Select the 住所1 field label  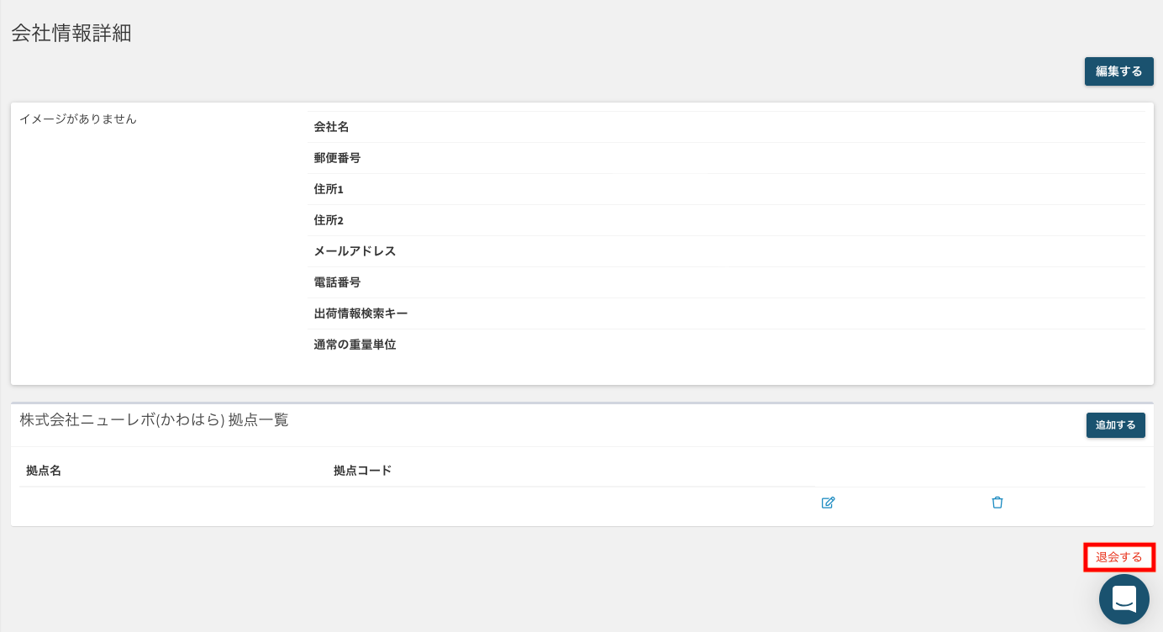click(329, 189)
